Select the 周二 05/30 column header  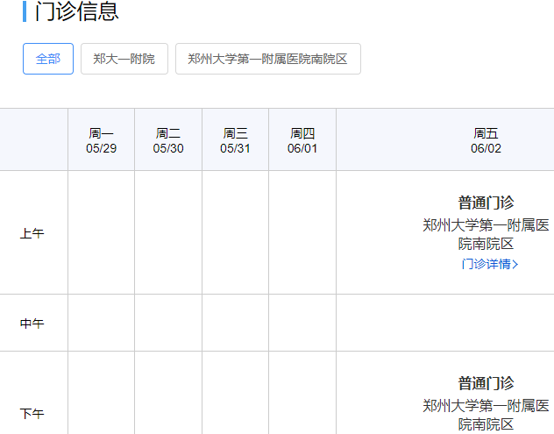point(168,140)
